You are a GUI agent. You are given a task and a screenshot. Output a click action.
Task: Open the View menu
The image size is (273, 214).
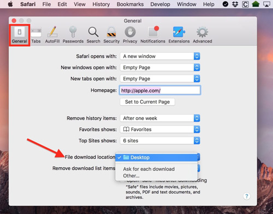coord(80,4)
